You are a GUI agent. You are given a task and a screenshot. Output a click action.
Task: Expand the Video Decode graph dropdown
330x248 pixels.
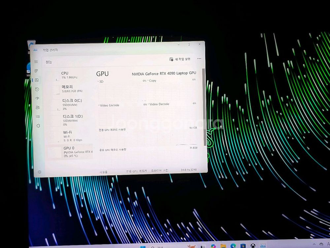pos(148,104)
